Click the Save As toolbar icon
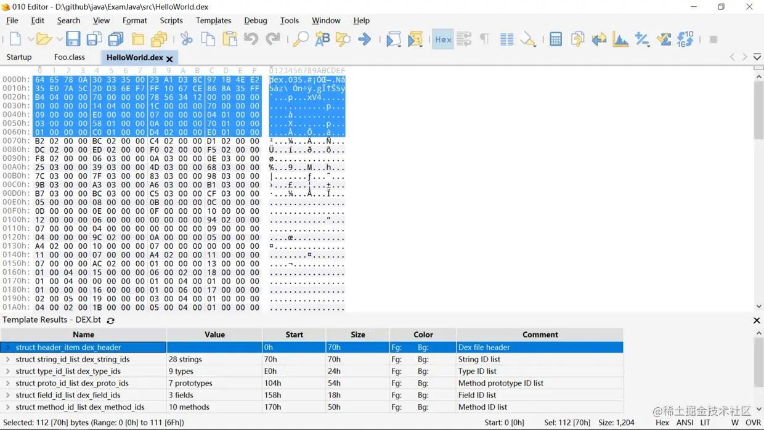Viewport: 764px width, 430px height. (94, 39)
